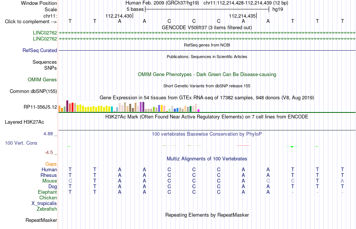This screenshot has height=229, width=356.
Task: Click the 'Click to complement -->' label
Action: point(31,22)
